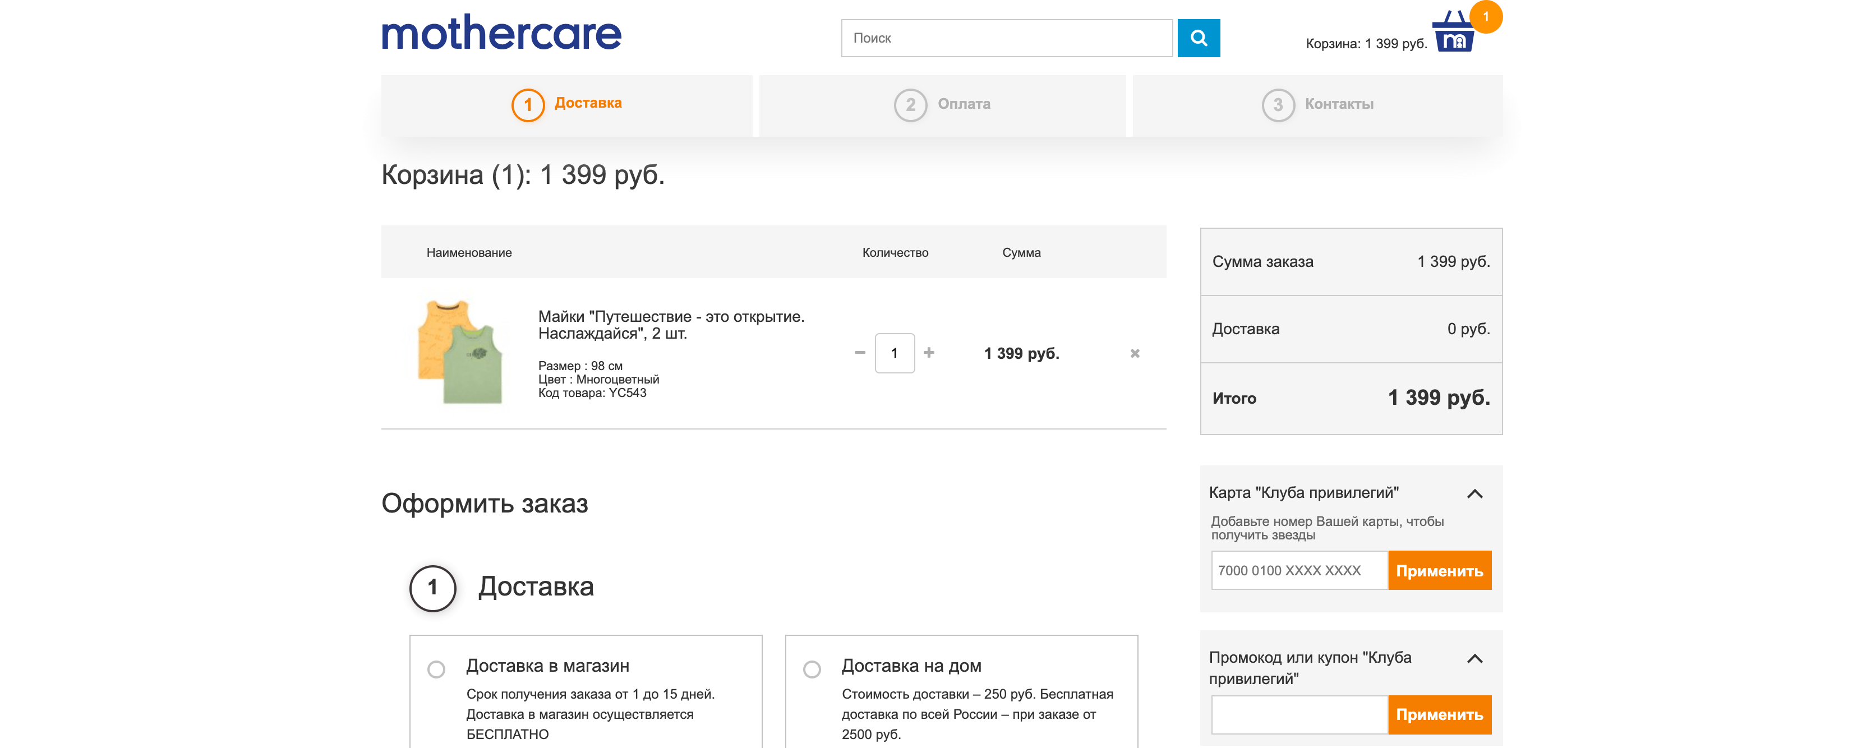Click the Размер : 98 см text

pos(579,366)
